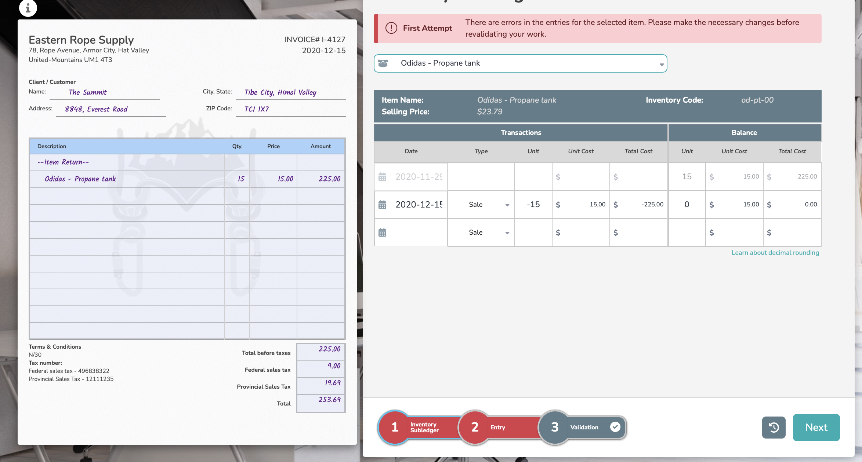Open calendar picker in empty third row
The height and width of the screenshot is (462, 862).
pos(382,232)
